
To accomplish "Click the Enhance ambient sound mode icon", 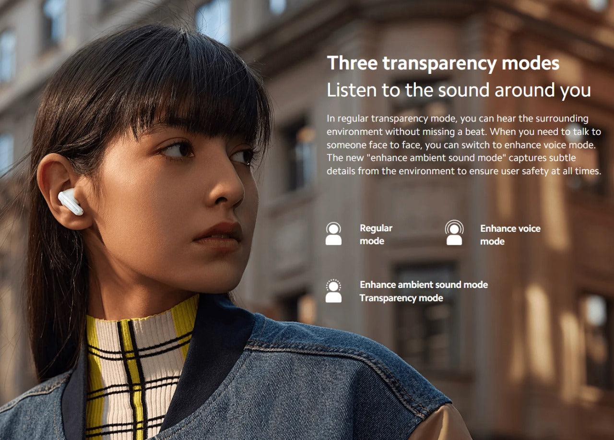I will click(333, 291).
